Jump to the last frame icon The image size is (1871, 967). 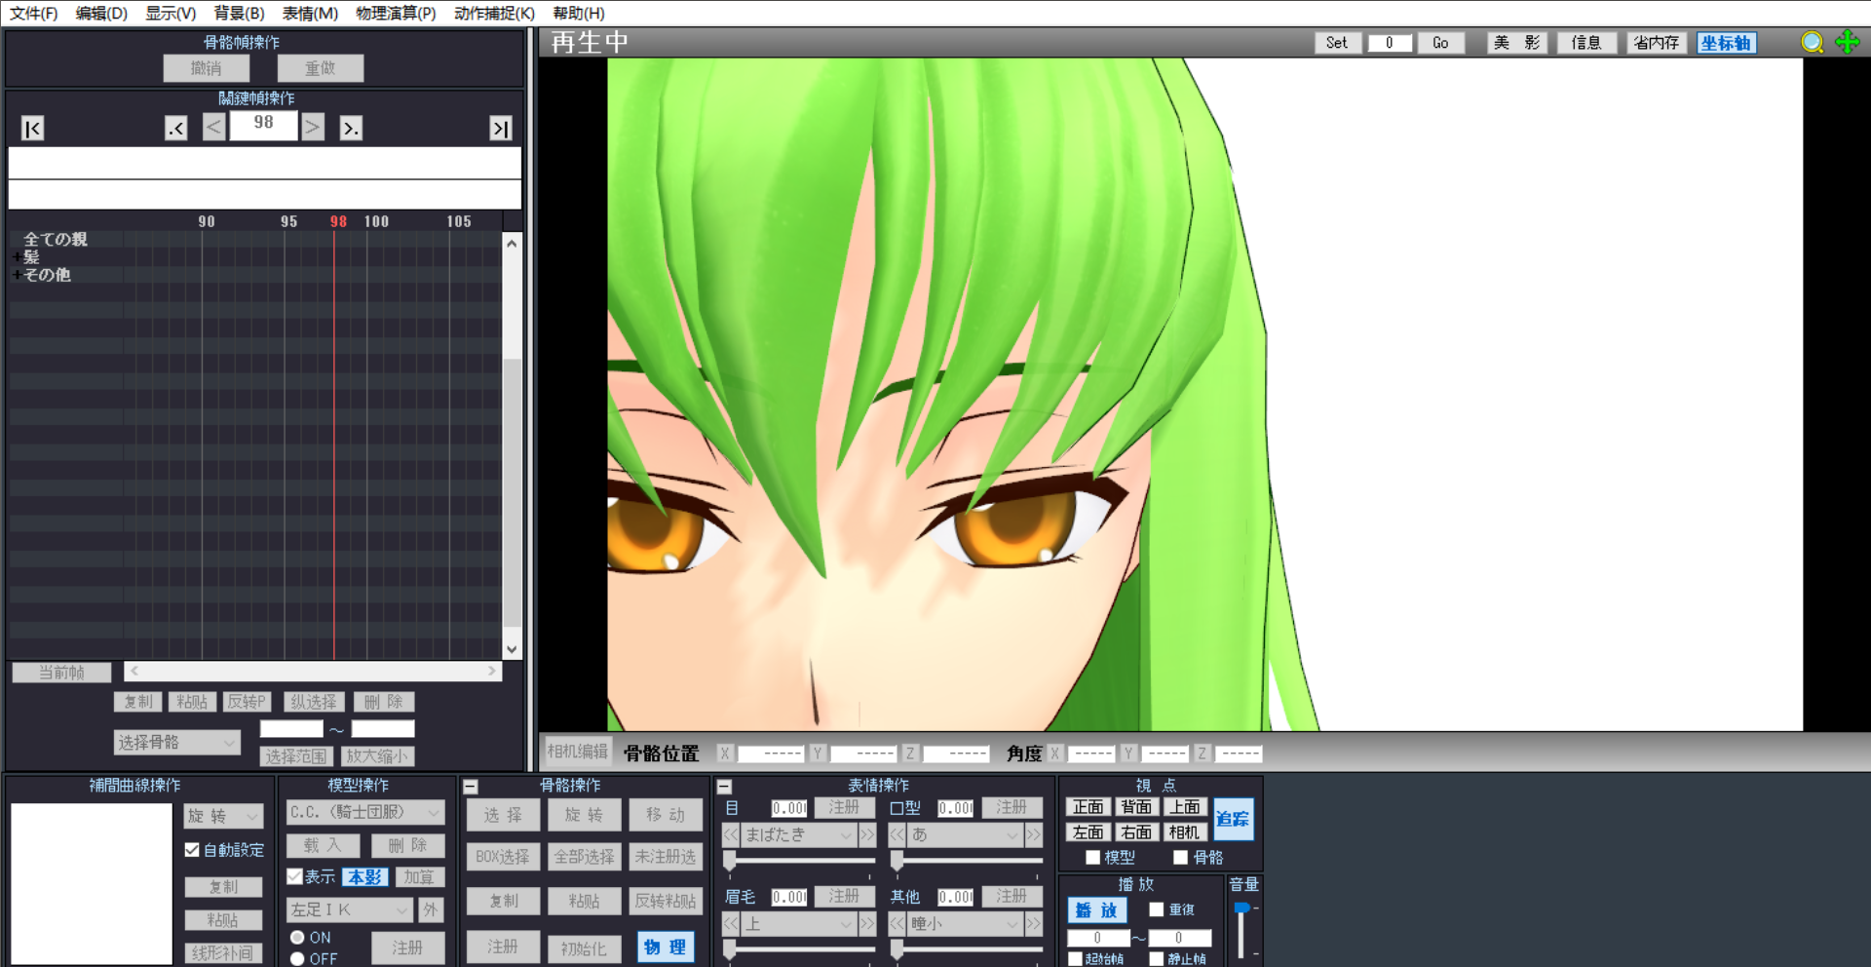click(500, 128)
